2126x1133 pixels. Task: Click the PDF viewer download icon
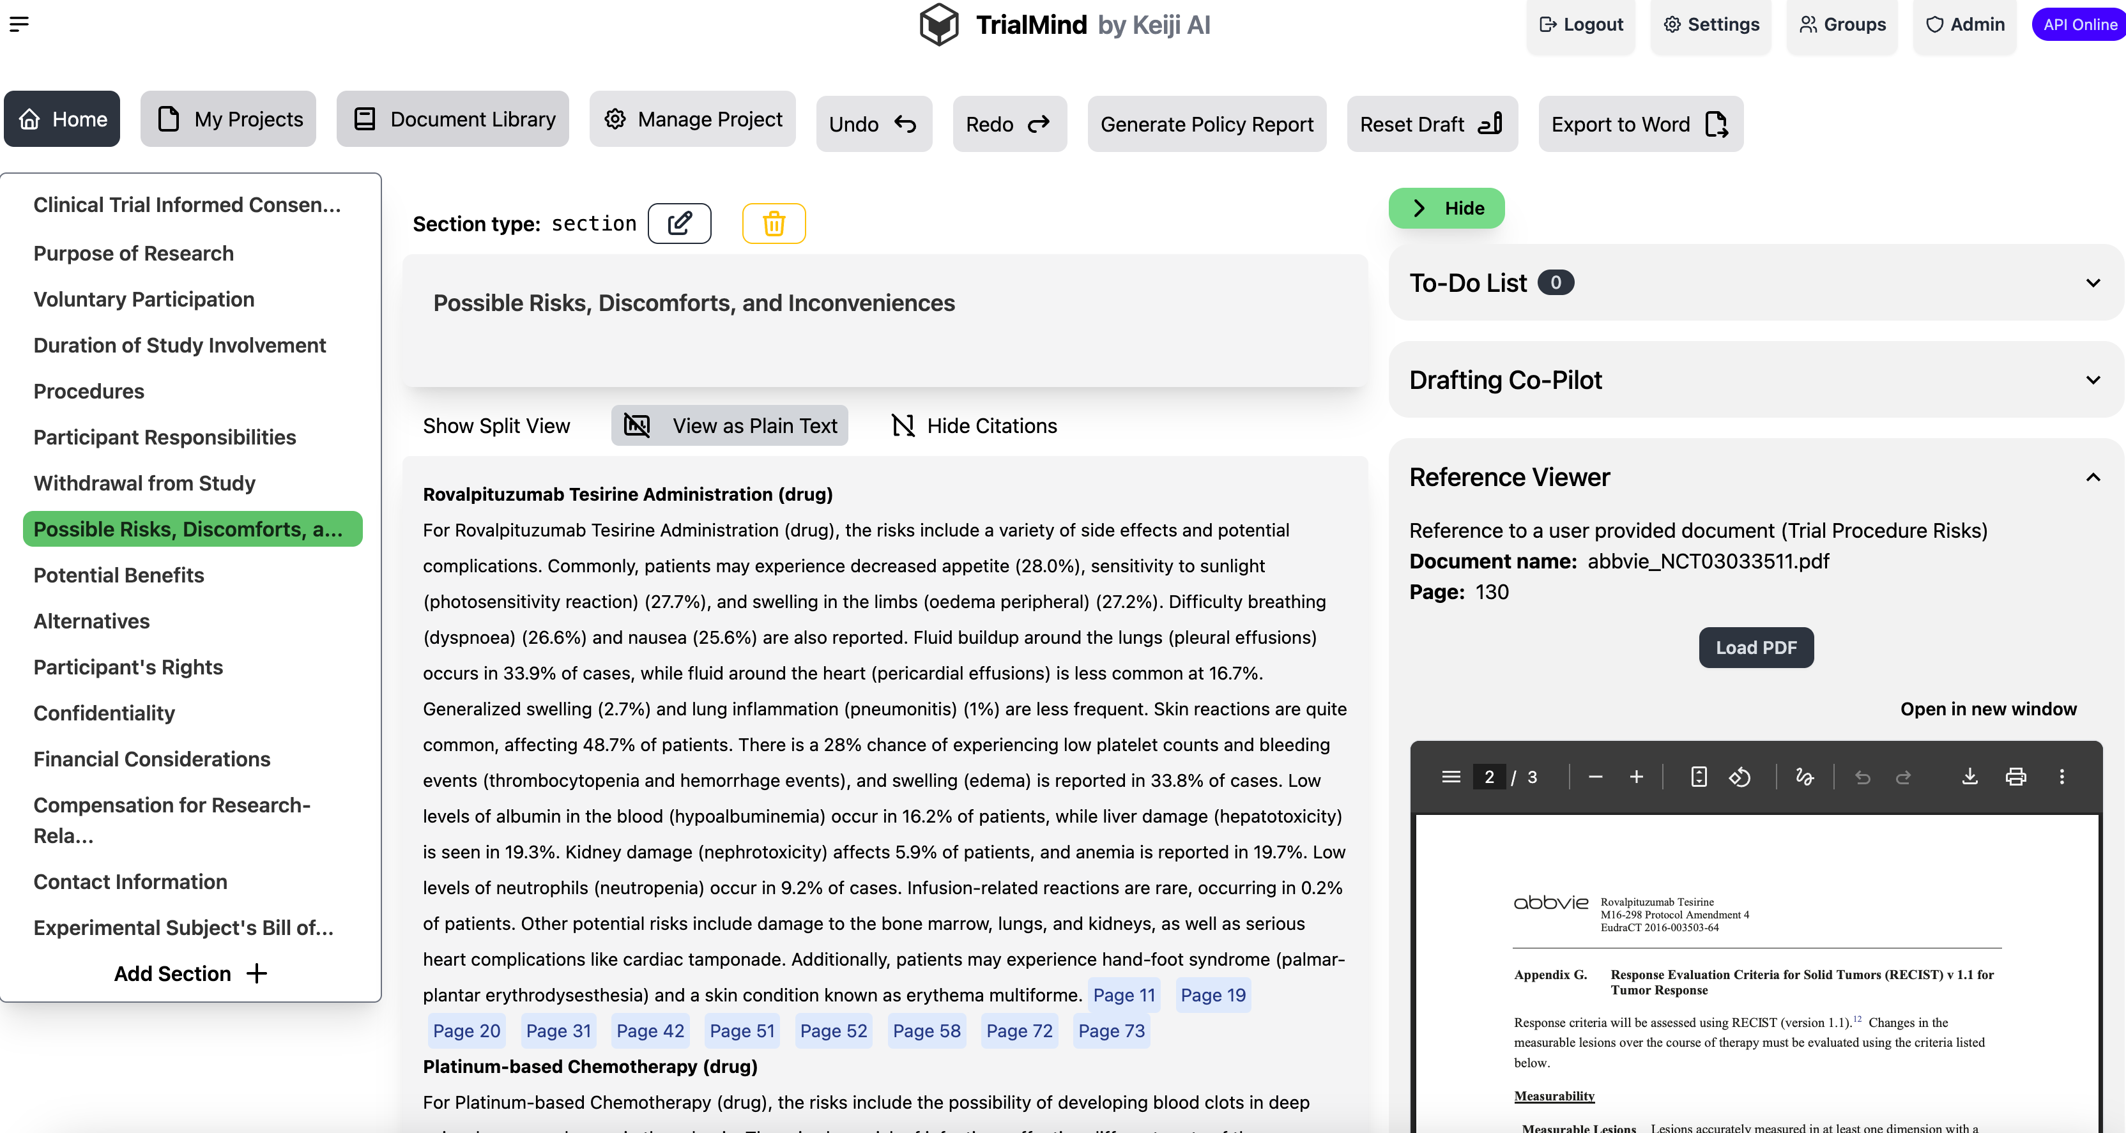pos(1969,777)
